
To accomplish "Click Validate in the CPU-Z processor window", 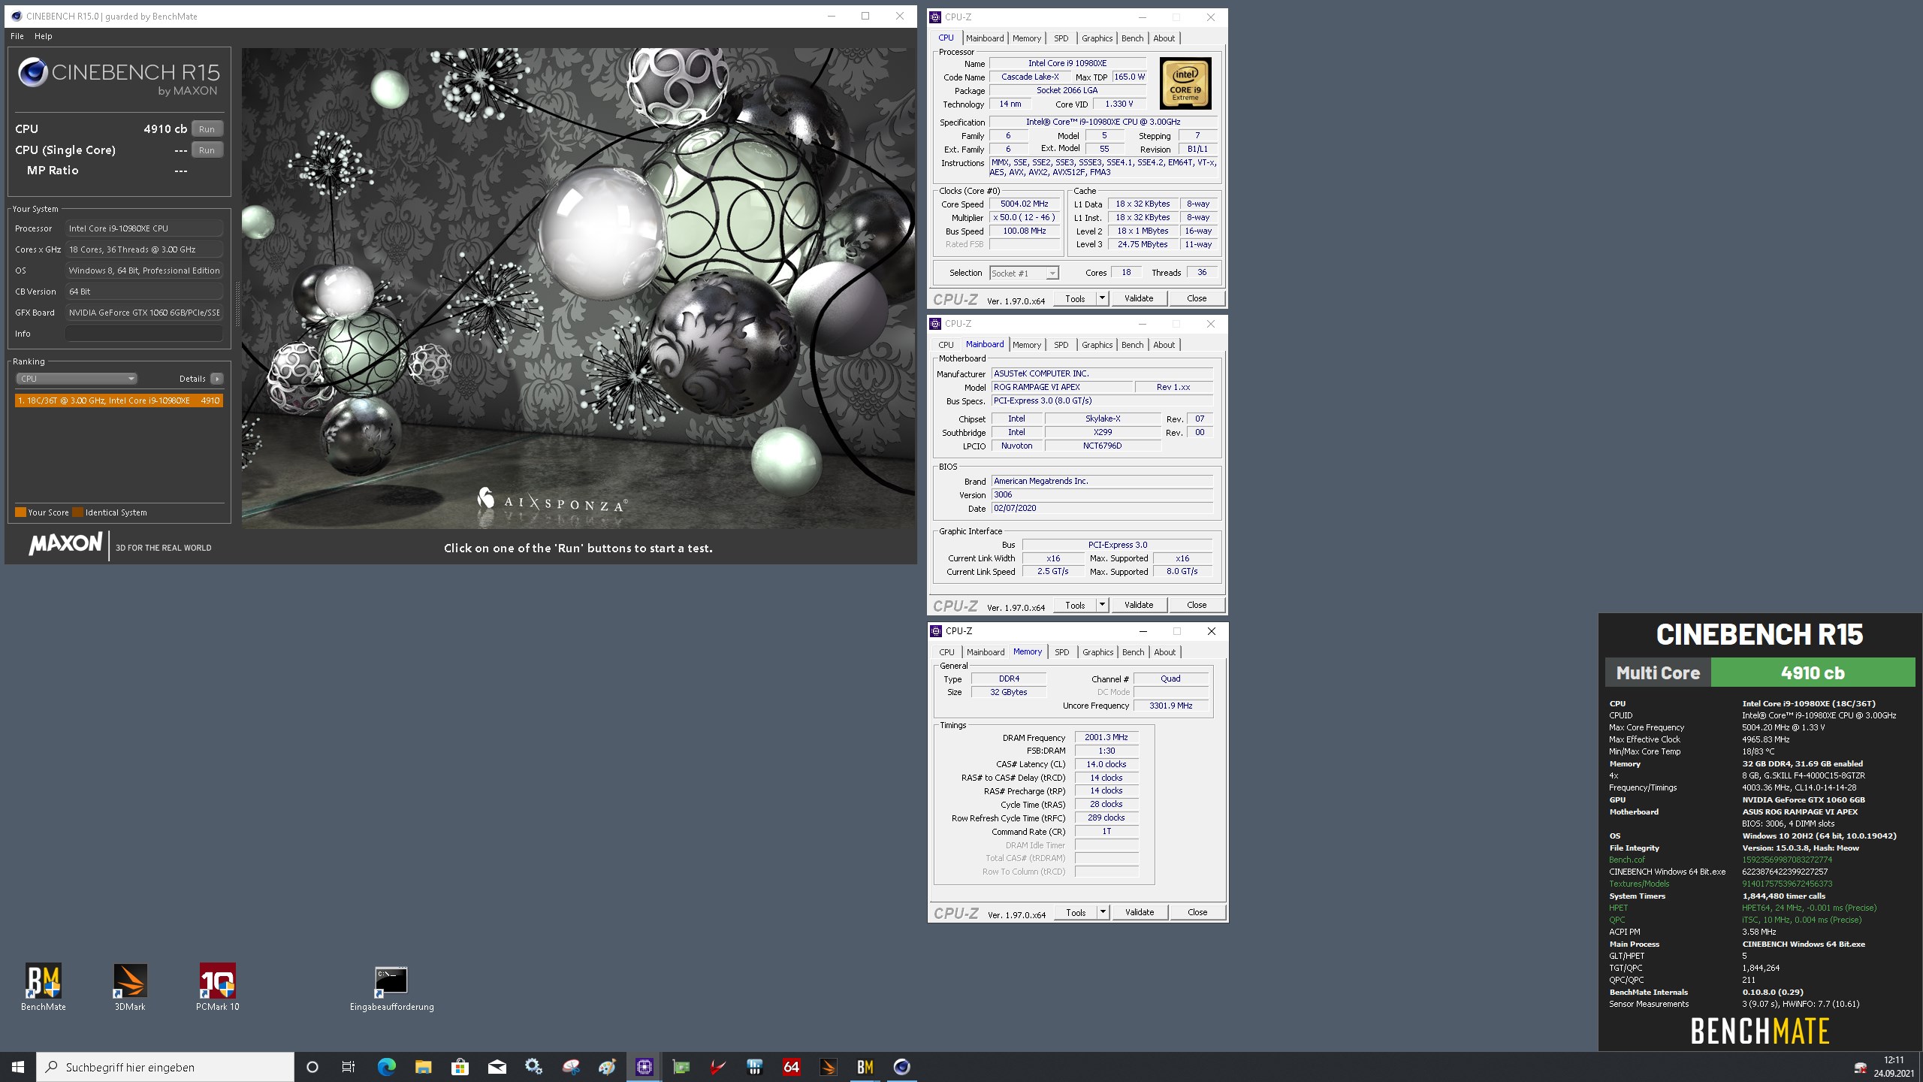I will click(1139, 298).
